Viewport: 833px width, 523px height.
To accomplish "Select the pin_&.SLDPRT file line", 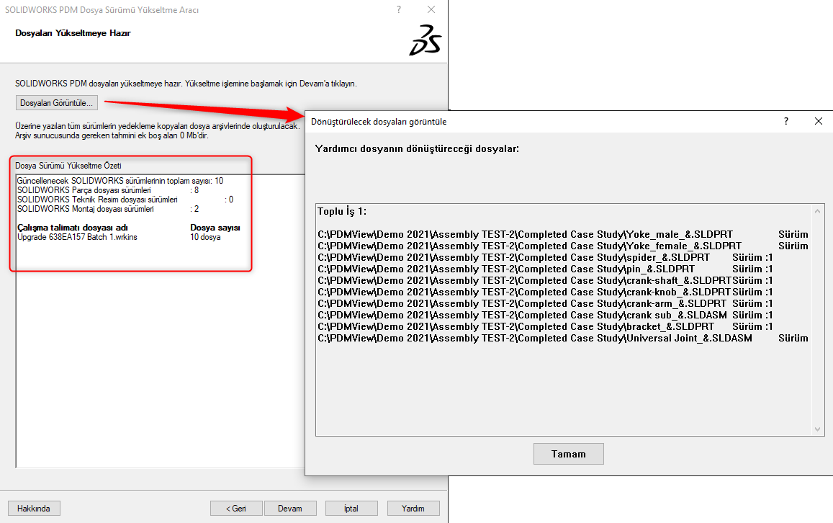I will (x=546, y=269).
